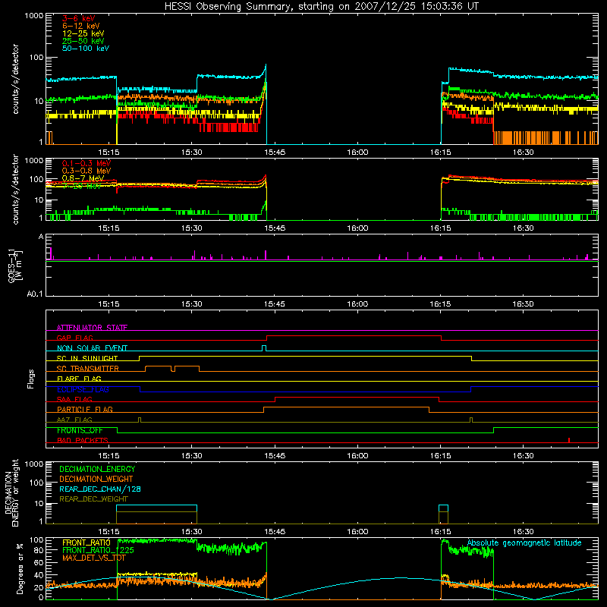Image resolution: width=607 pixels, height=607 pixels.
Task: Click the NON_SOLAR_EVENT cyan pulse near 15:43
Action: point(264,348)
